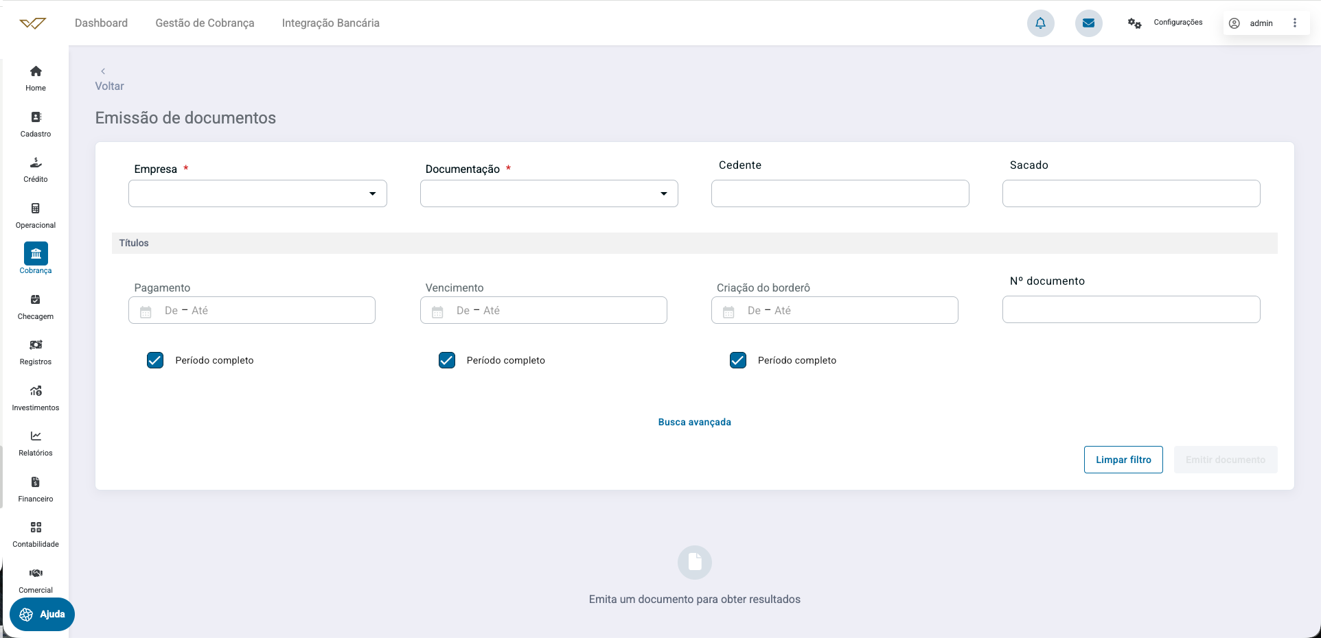This screenshot has height=638, width=1321.
Task: Click the admin username text
Action: point(1261,23)
